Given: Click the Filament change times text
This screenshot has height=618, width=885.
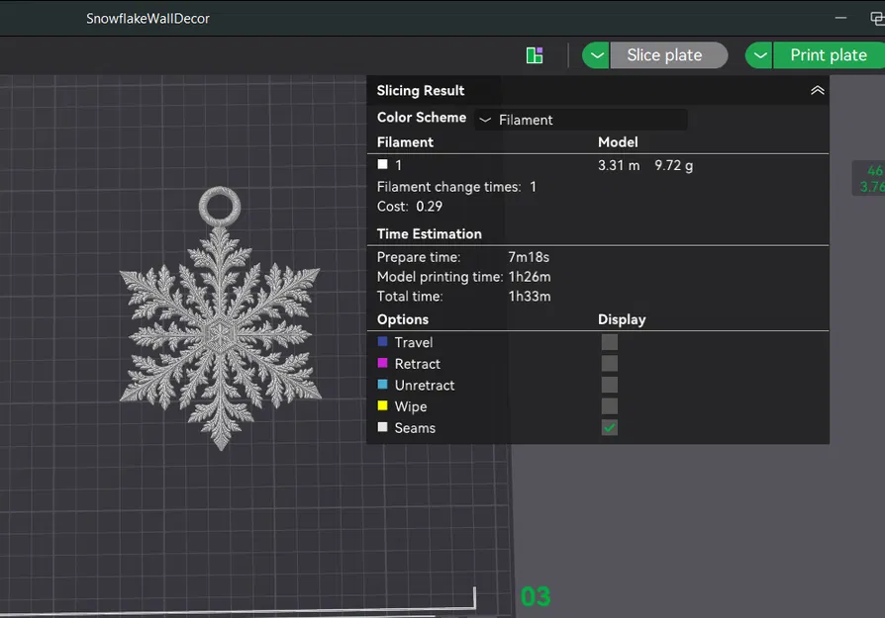Looking at the screenshot, I should [x=456, y=187].
